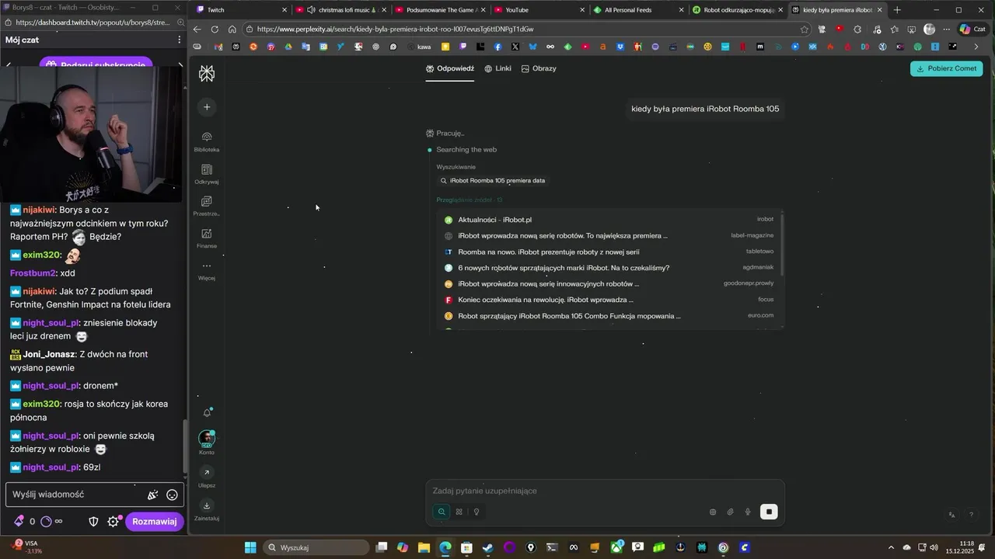Switch to Twitch browser tab
This screenshot has width=995, height=559.
click(x=239, y=10)
